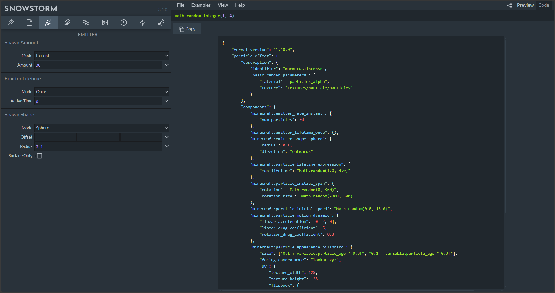Click the Spawn Amount section heading
The height and width of the screenshot is (293, 555).
[x=21, y=43]
